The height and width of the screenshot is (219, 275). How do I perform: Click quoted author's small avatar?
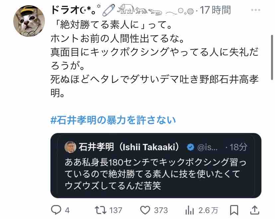[70, 147]
